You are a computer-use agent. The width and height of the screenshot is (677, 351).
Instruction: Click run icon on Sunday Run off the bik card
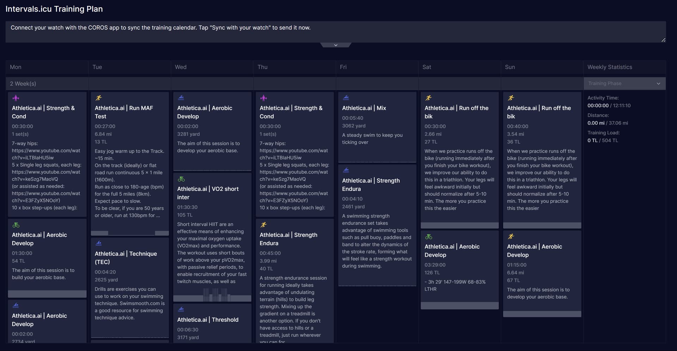(x=511, y=98)
